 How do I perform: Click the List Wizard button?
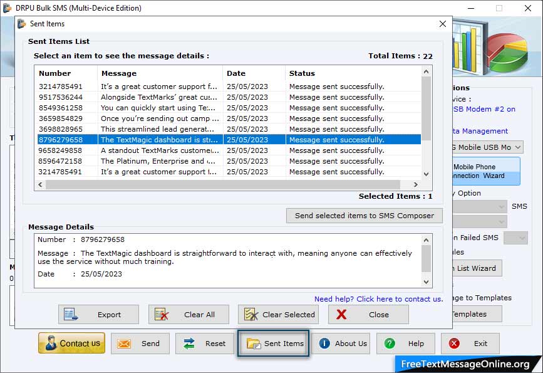coord(477,268)
